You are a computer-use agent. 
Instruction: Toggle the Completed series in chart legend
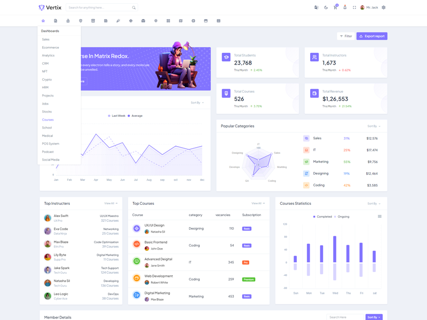click(x=322, y=217)
